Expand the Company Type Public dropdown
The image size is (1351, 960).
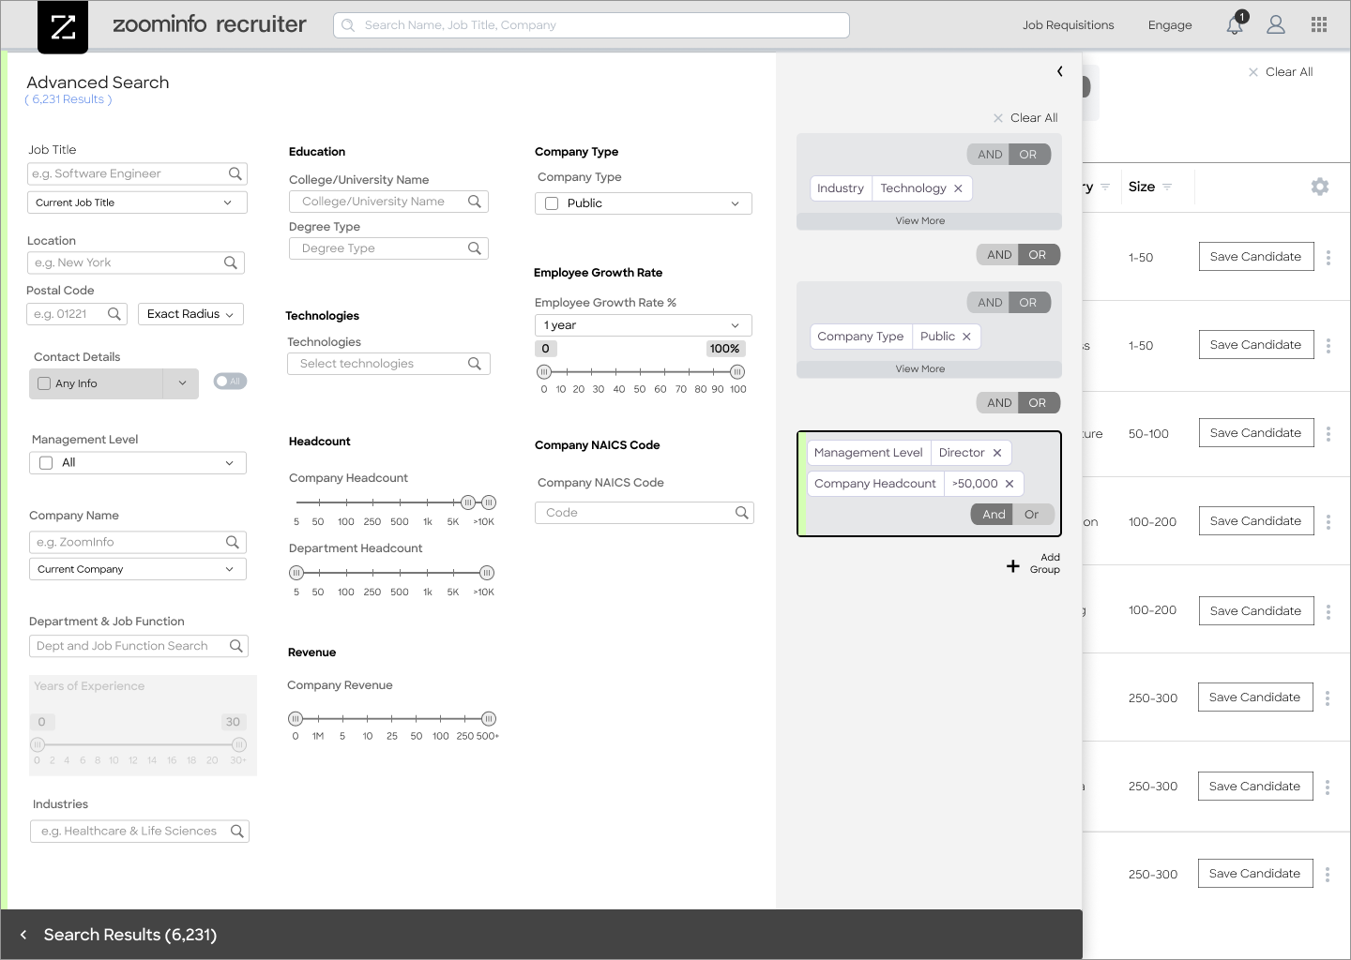(x=644, y=203)
